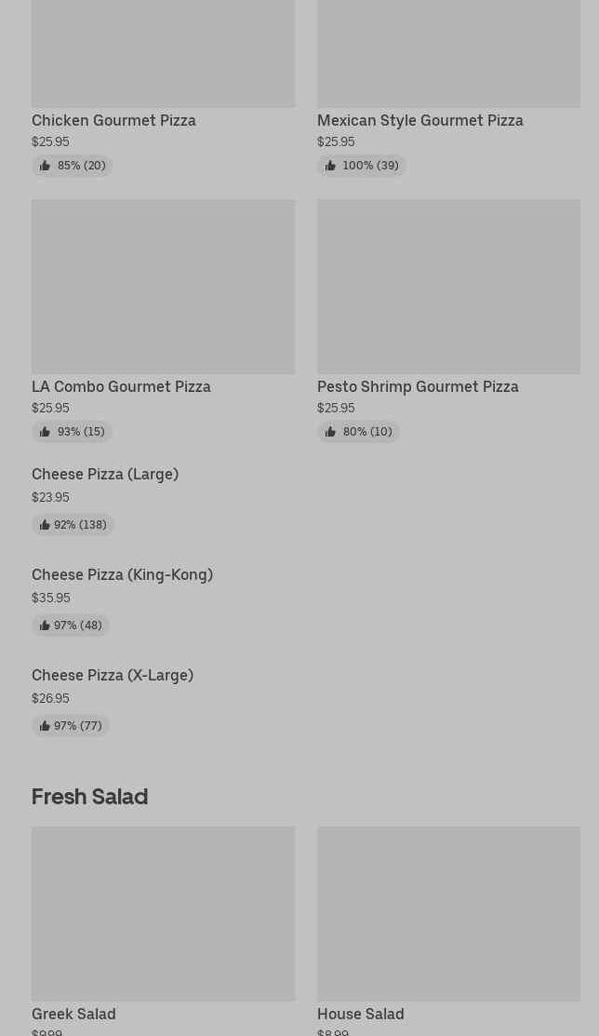Open the LA Combo Gourmet Pizza image
This screenshot has height=1036, width=599.
tap(163, 286)
